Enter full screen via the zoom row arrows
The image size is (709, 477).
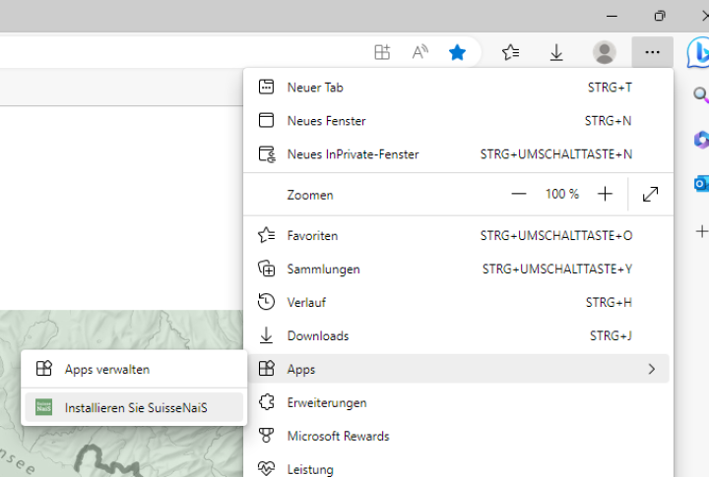(x=650, y=194)
